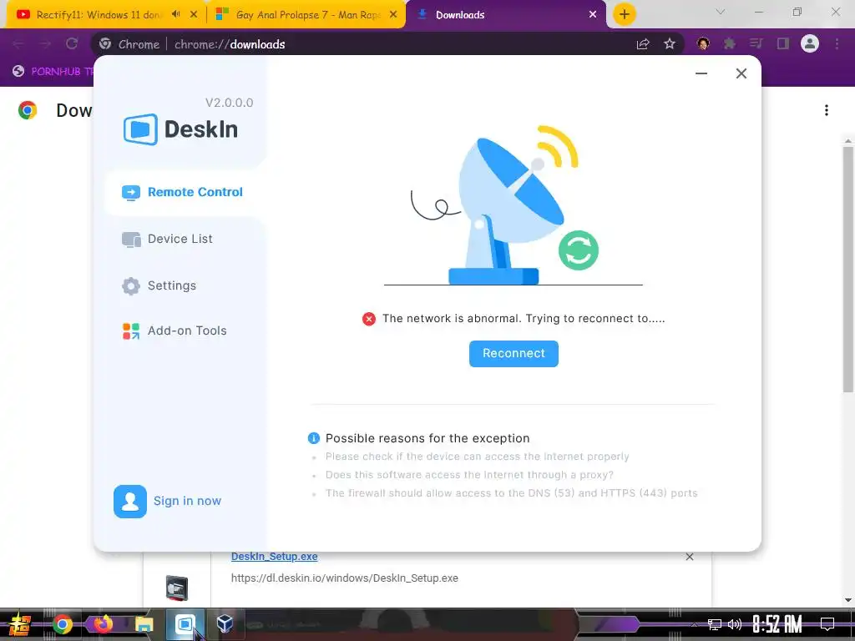Click the Chrome reload button
The height and width of the screenshot is (641, 855).
72,44
